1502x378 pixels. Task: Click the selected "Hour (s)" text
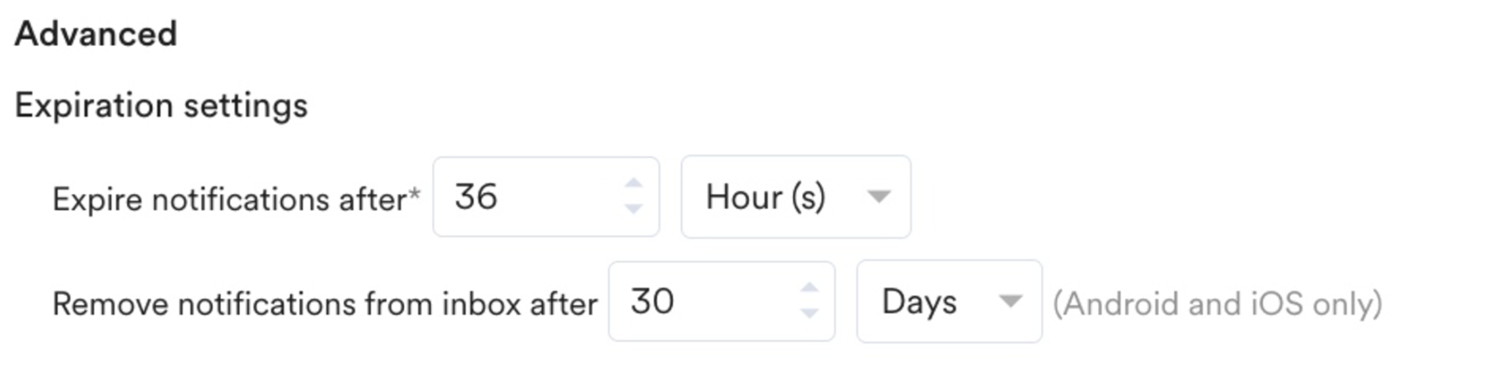click(765, 197)
